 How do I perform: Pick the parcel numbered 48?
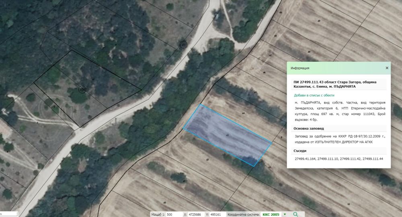point(309,52)
